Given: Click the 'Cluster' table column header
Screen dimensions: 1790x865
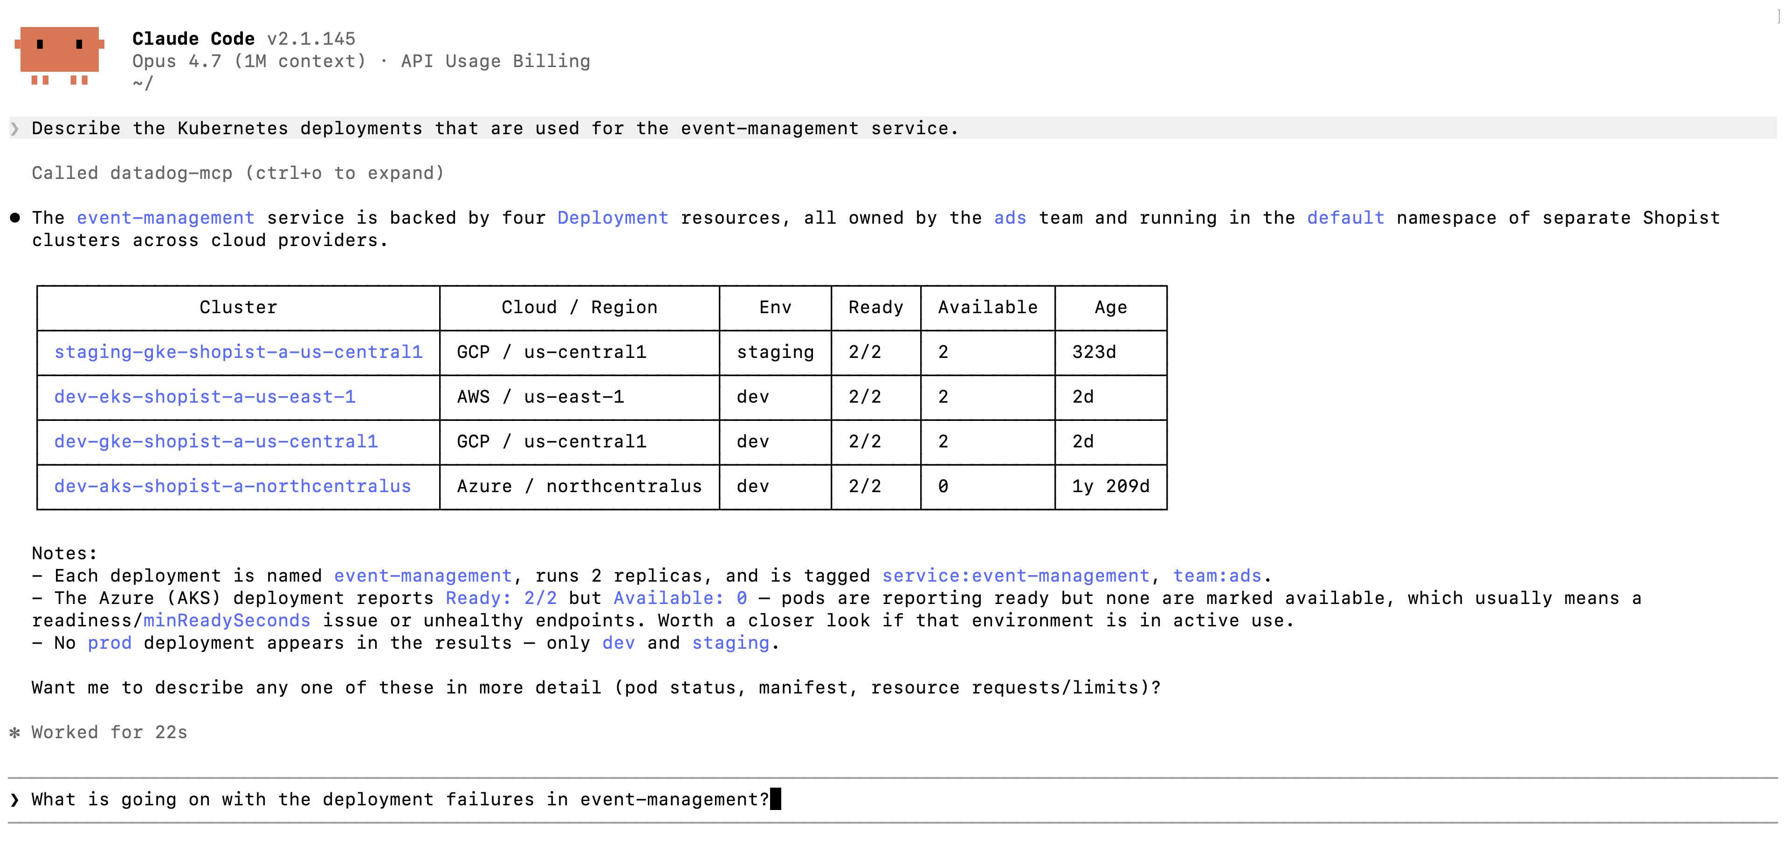Looking at the screenshot, I should point(238,307).
